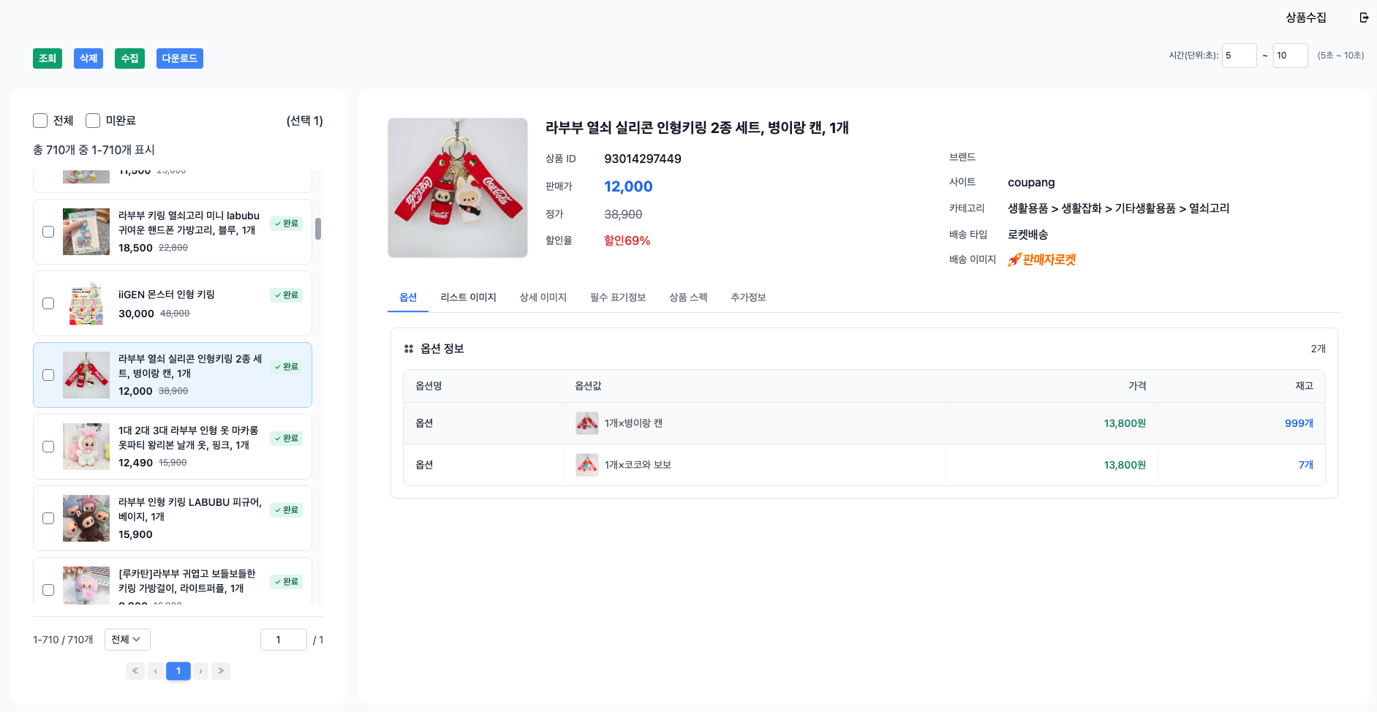
Task: Click the blue 다운로드 button
Action: click(x=179, y=58)
